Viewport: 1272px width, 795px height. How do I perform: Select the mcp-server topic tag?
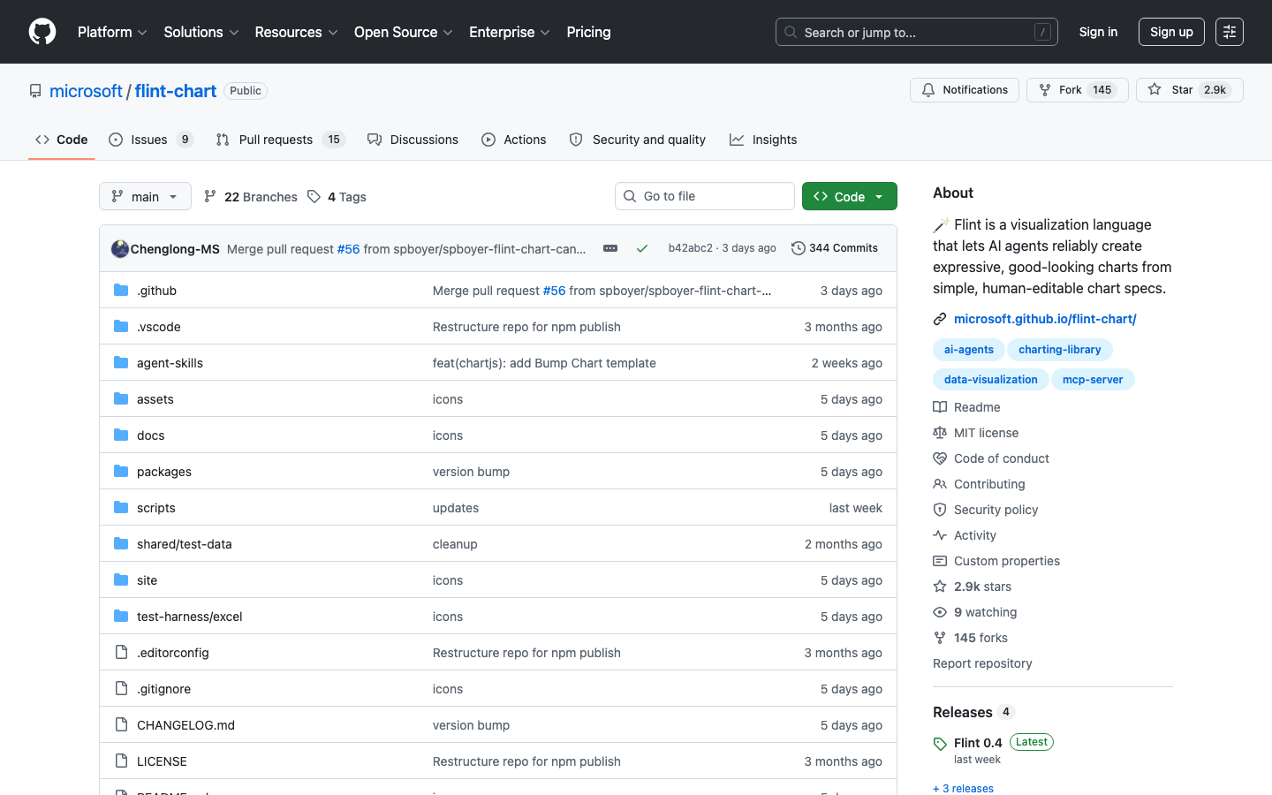click(x=1093, y=380)
